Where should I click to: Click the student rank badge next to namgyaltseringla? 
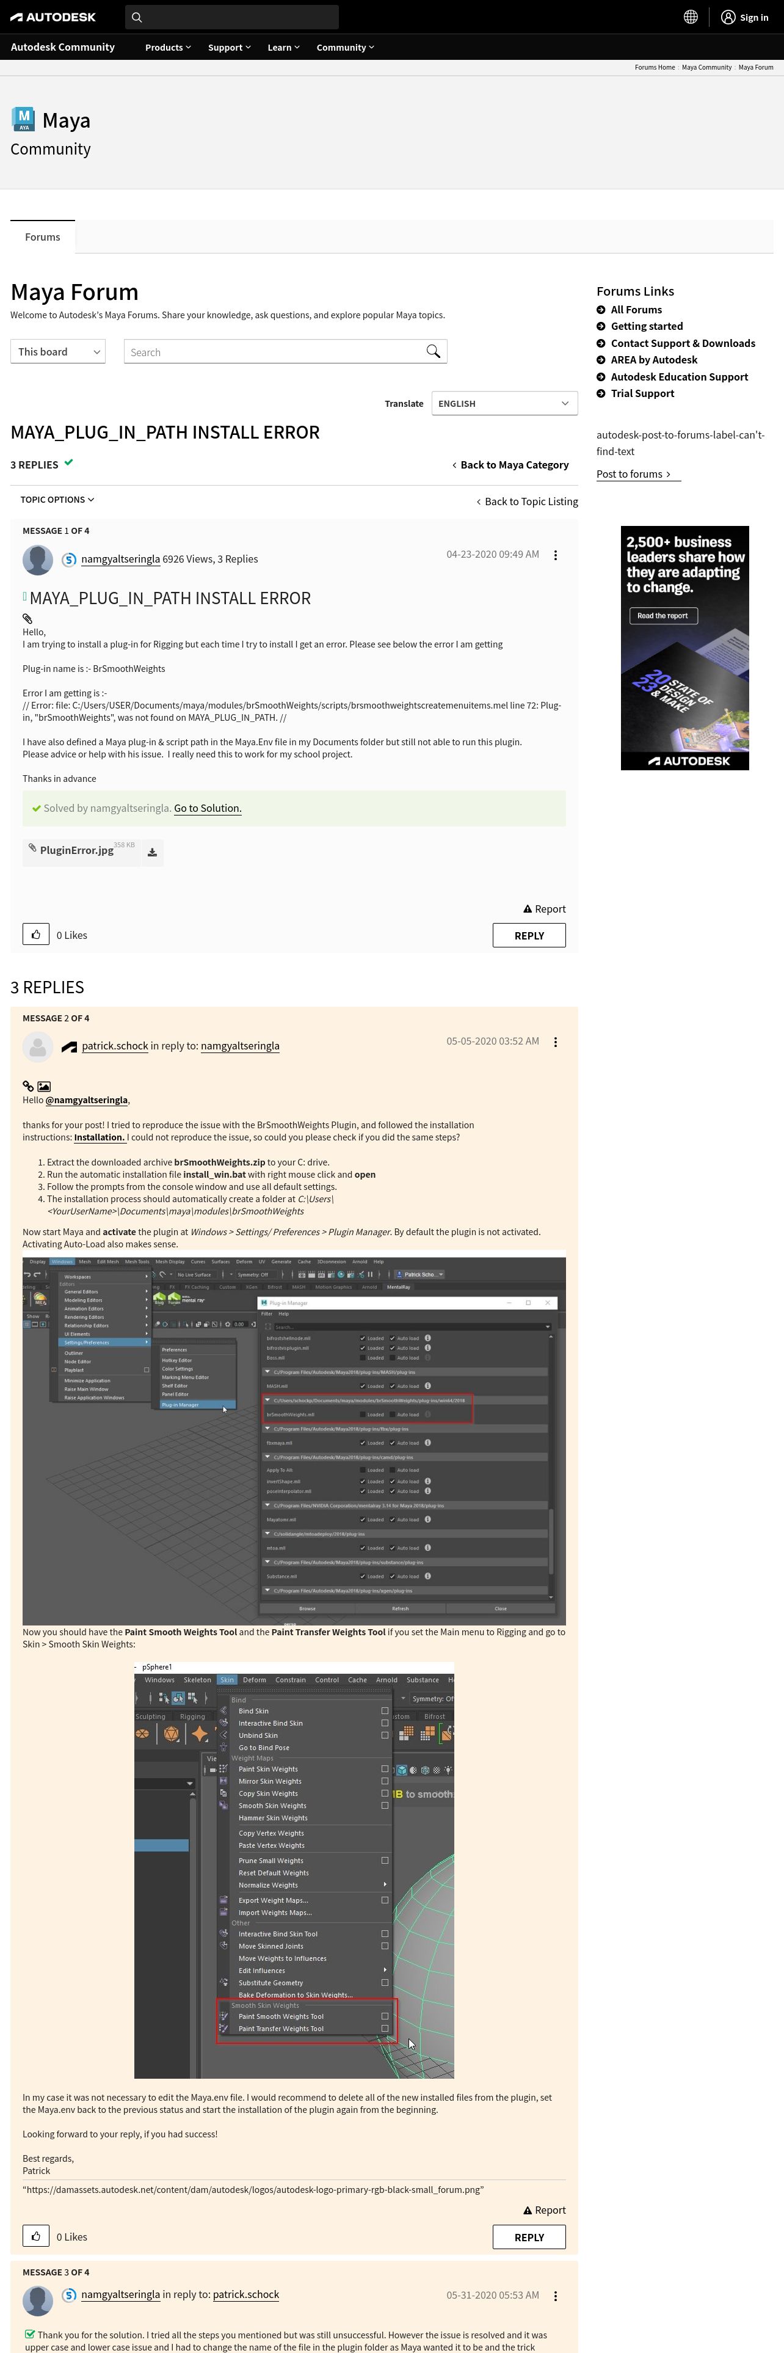(68, 559)
